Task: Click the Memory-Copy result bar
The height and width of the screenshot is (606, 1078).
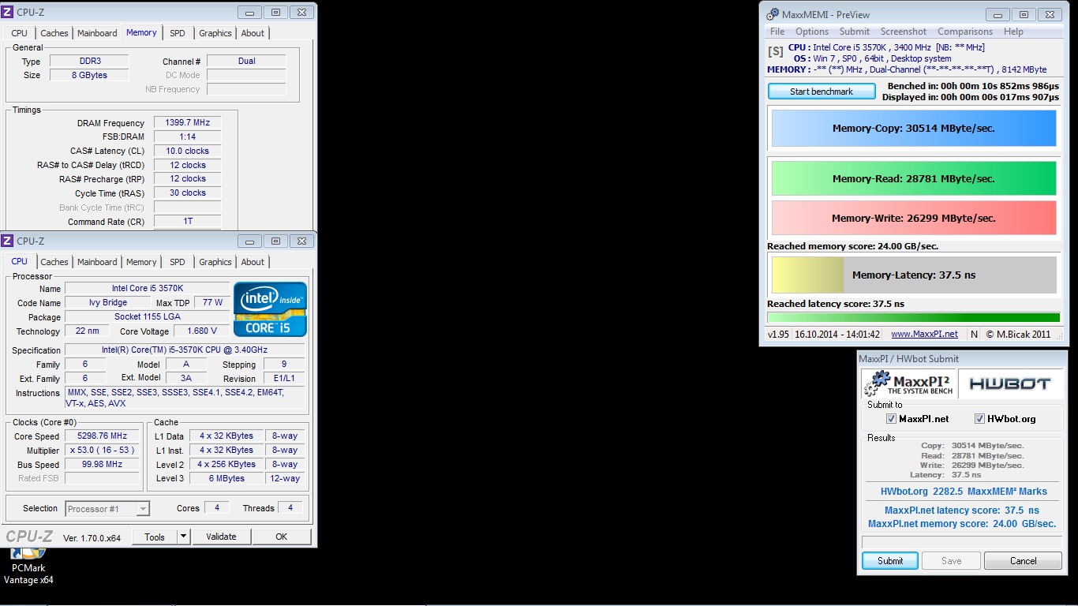Action: click(x=914, y=129)
